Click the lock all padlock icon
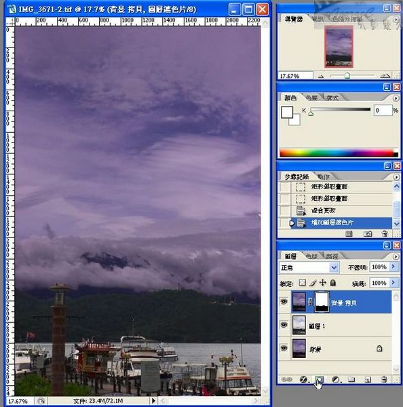Screen dimensions: 403x407 click(333, 282)
